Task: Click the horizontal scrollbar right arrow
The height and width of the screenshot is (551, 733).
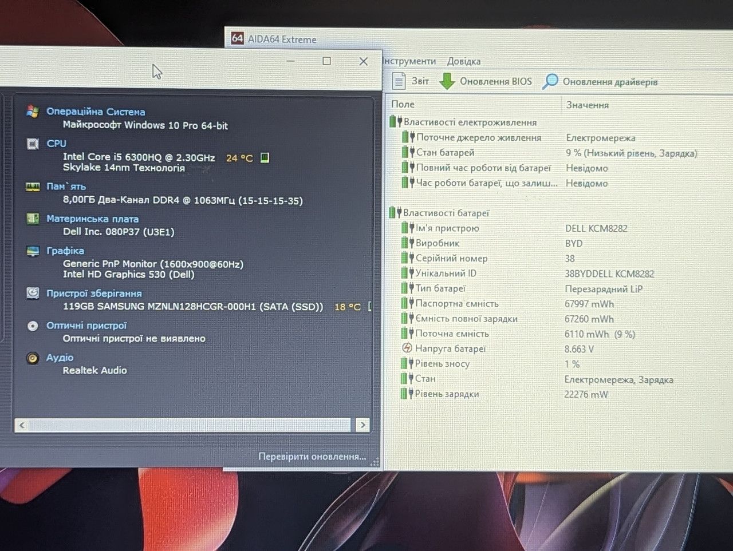Action: coord(362,425)
